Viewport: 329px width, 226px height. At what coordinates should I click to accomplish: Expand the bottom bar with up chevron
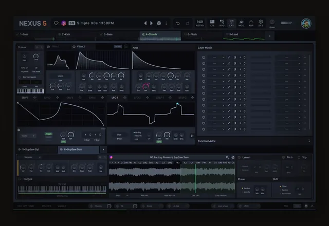tap(312, 206)
